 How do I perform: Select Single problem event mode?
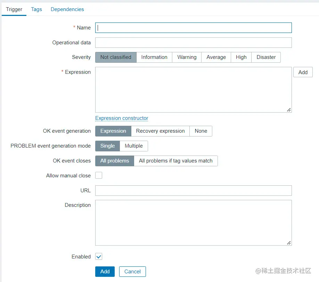click(107, 146)
